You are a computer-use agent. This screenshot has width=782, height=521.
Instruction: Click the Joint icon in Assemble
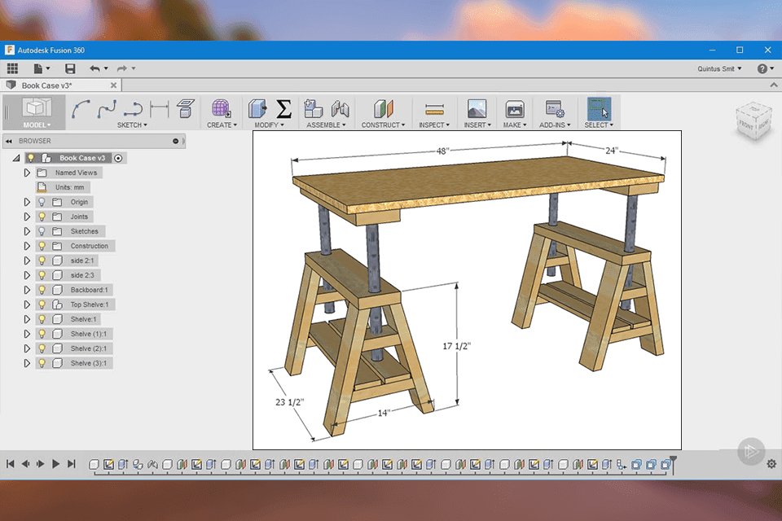[x=340, y=108]
